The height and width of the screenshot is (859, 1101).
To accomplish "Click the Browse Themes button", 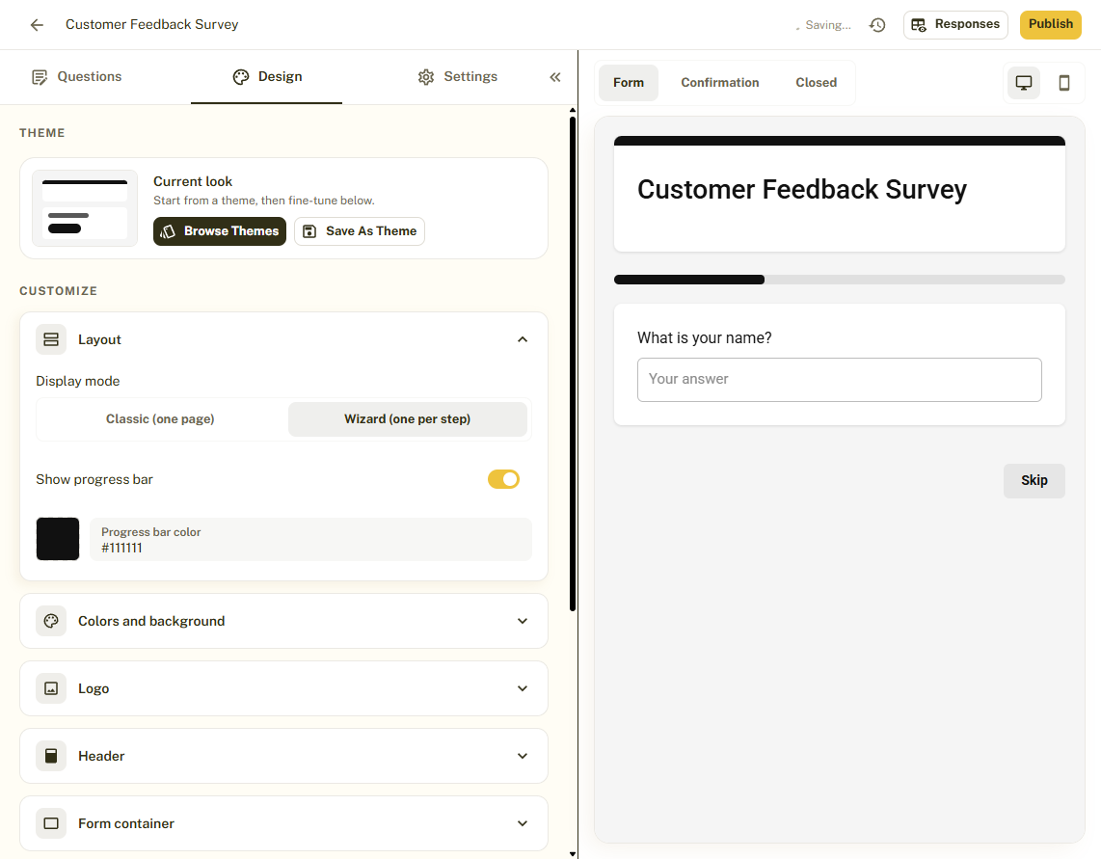I will tap(220, 231).
